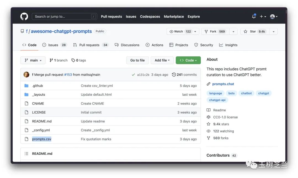Open the Update default.html commit message
The width and height of the screenshot is (298, 178).
point(96,95)
